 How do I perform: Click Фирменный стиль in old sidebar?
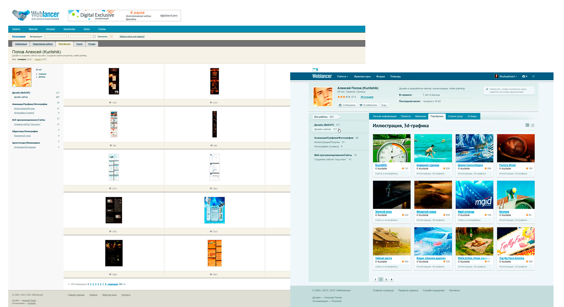pos(22,136)
